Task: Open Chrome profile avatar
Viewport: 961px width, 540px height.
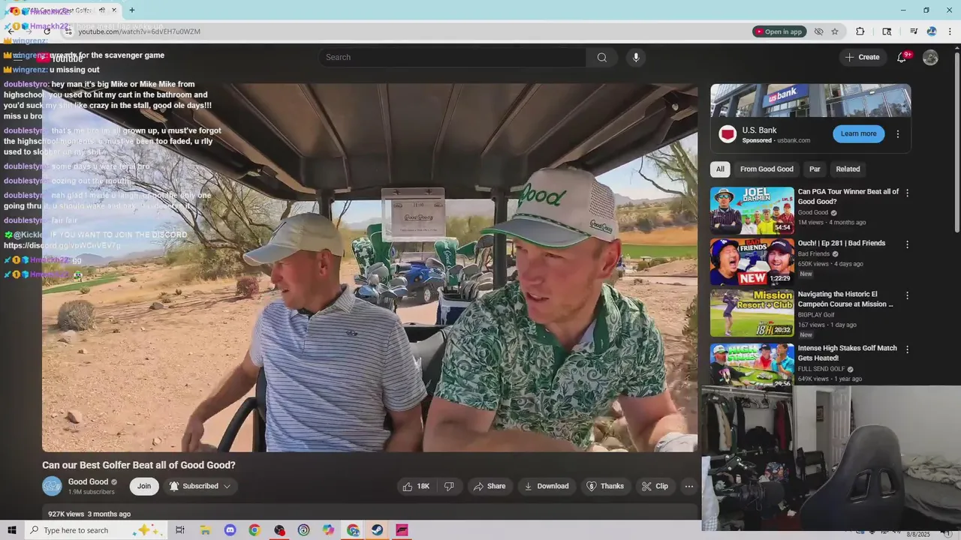Action: [932, 31]
